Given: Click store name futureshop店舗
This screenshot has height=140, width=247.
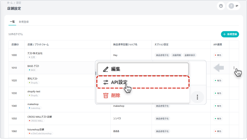Looking at the screenshot, I should pyautogui.click(x=36, y=129).
